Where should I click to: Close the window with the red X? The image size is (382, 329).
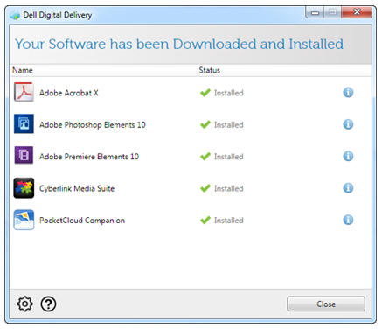tap(357, 12)
